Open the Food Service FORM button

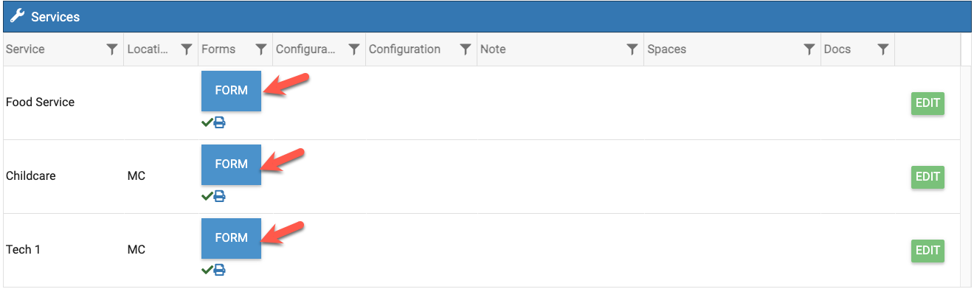[x=231, y=91]
